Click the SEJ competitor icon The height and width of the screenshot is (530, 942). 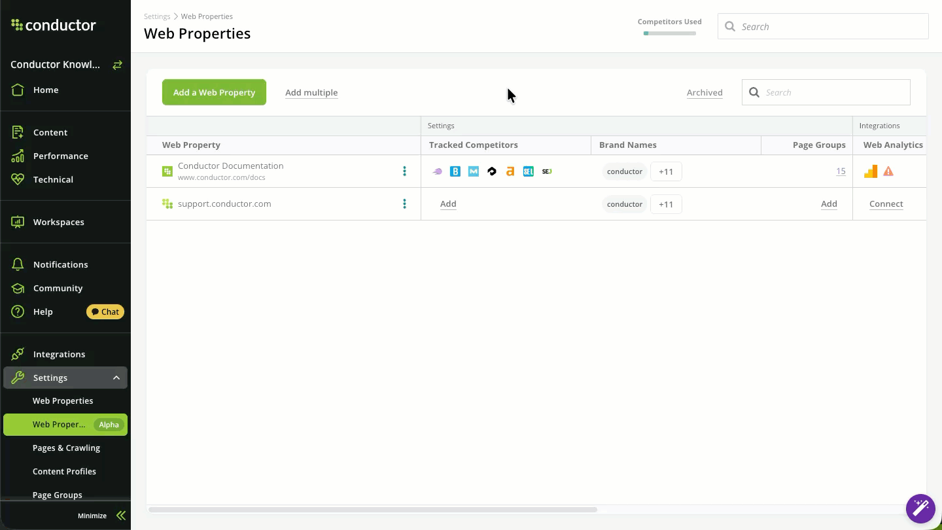[547, 171]
